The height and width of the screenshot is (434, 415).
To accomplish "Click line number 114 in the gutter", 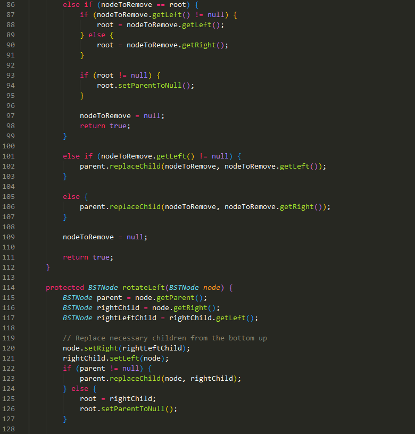I will pos(9,288).
